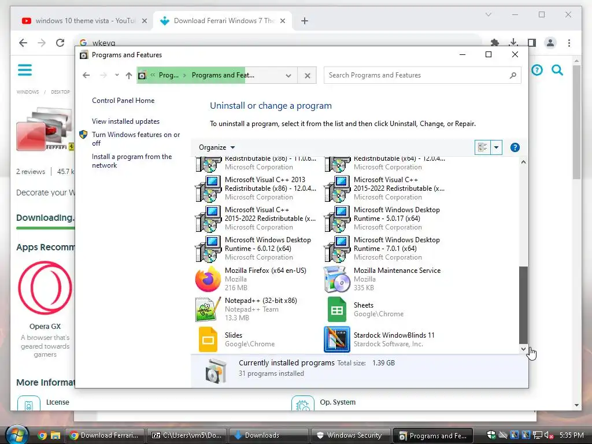
Task: Click the program list scroll up arrow
Action: [523, 162]
